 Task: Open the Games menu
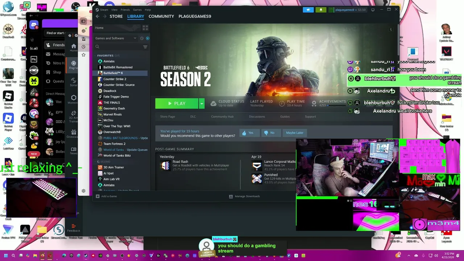[x=137, y=10]
